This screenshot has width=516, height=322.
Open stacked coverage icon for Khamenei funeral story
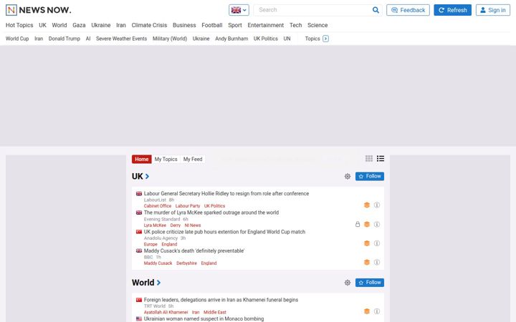coord(367,311)
